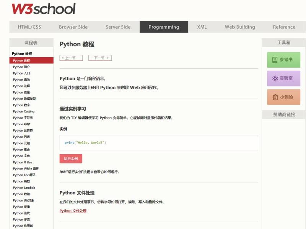Open the XML navigation tab
Viewport: 306px width, 229px height.
(202, 27)
